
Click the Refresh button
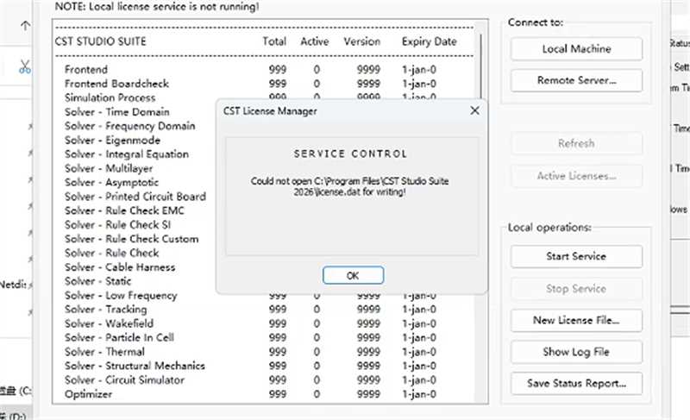(576, 143)
